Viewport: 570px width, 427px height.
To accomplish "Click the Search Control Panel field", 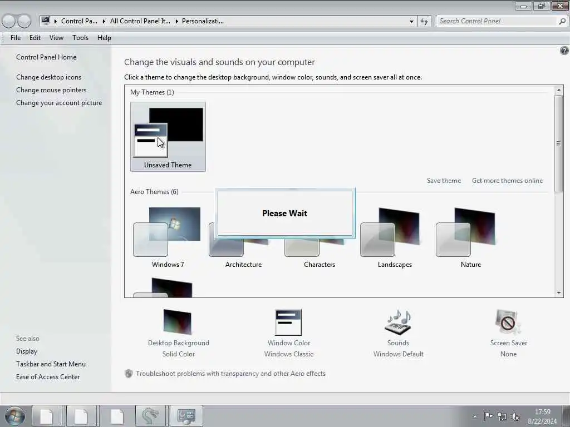I will click(x=497, y=21).
